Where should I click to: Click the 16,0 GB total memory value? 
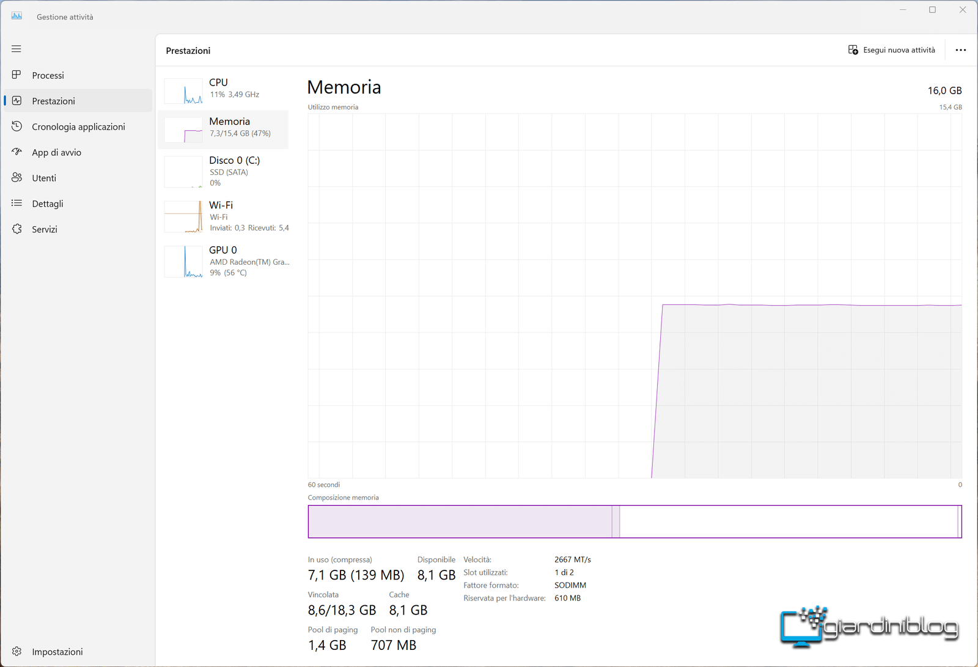(x=944, y=90)
